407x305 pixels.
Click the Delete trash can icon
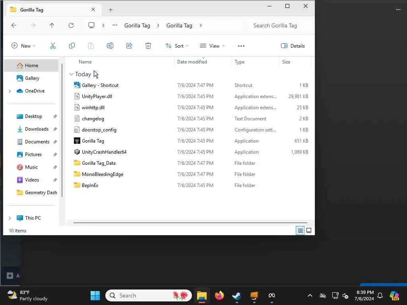[x=148, y=46]
